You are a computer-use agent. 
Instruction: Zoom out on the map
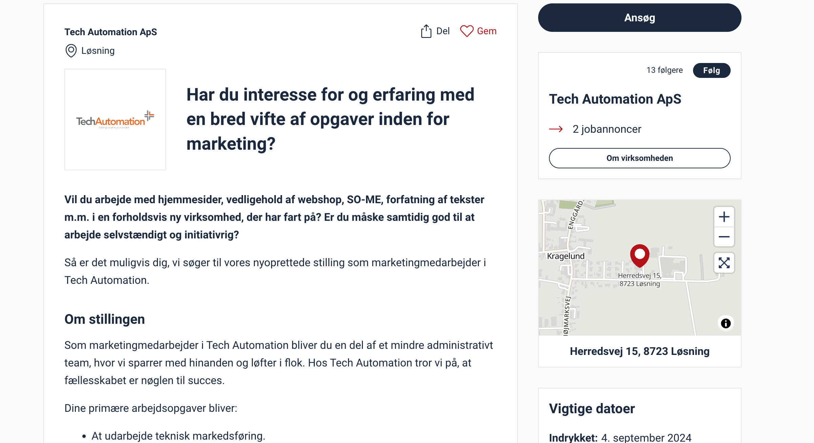click(x=724, y=237)
